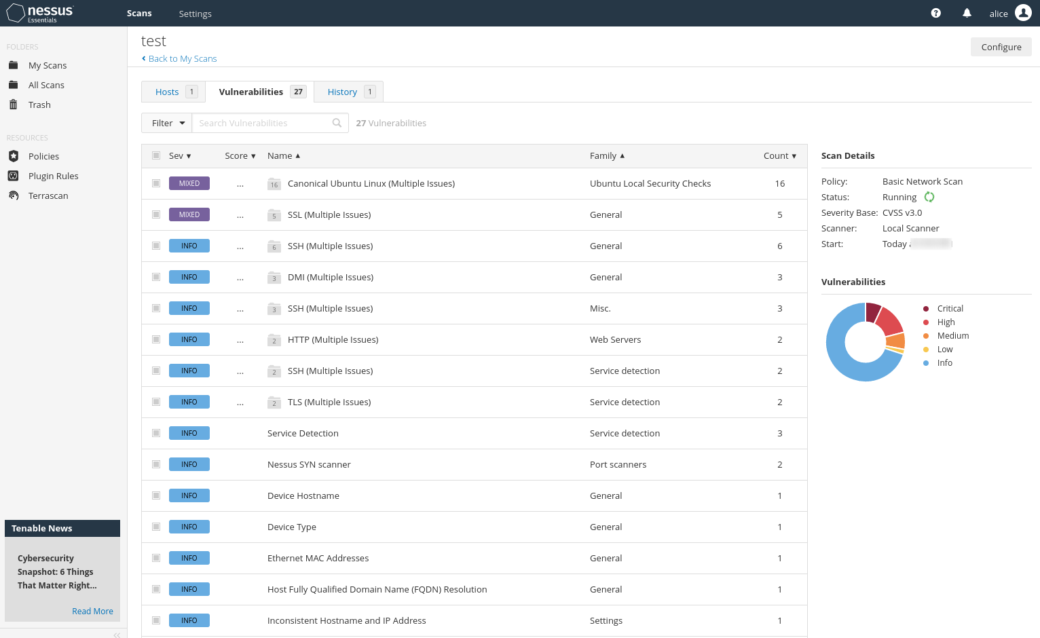Toggle the select-all checkbox in the table header
The width and height of the screenshot is (1040, 638).
coord(156,155)
